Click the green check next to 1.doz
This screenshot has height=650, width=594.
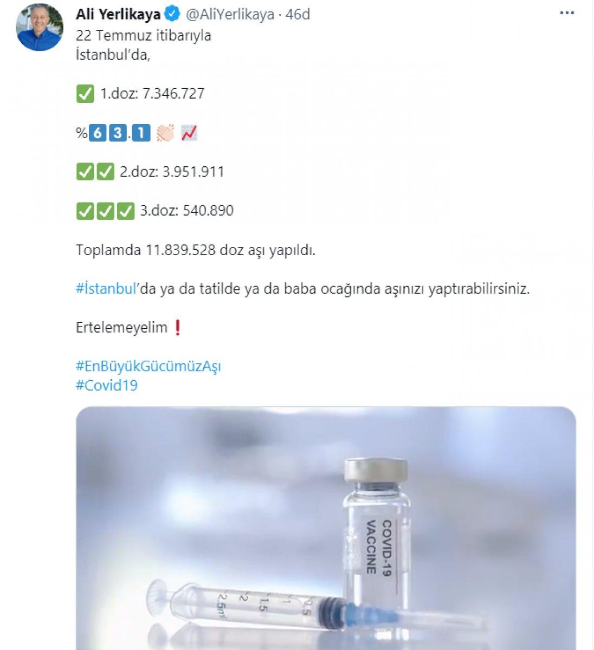click(x=85, y=94)
